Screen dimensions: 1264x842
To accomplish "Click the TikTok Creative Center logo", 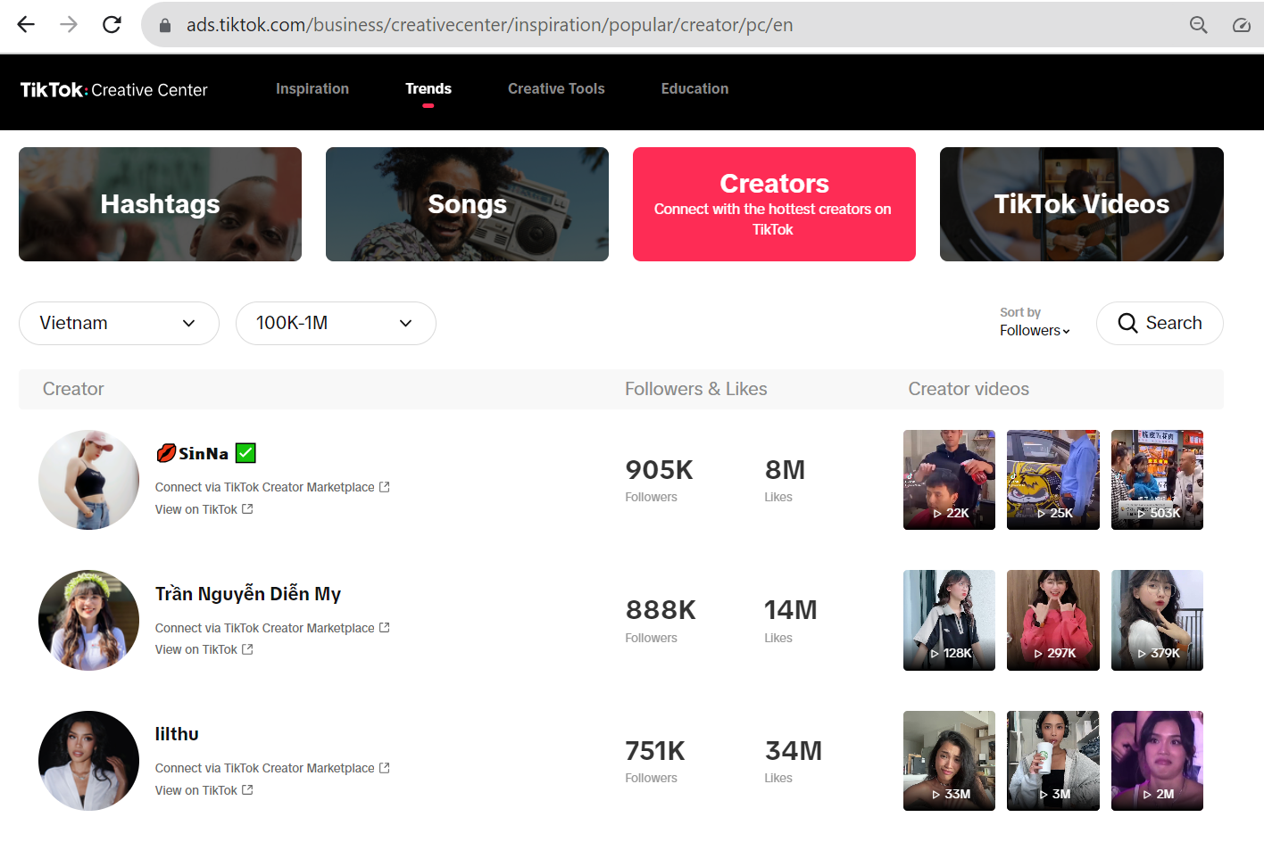I will tap(113, 89).
